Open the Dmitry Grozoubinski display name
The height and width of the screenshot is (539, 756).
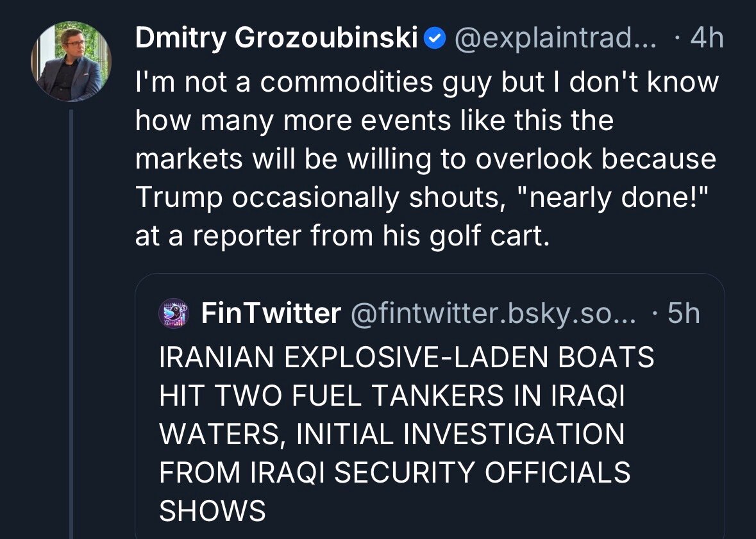[276, 39]
